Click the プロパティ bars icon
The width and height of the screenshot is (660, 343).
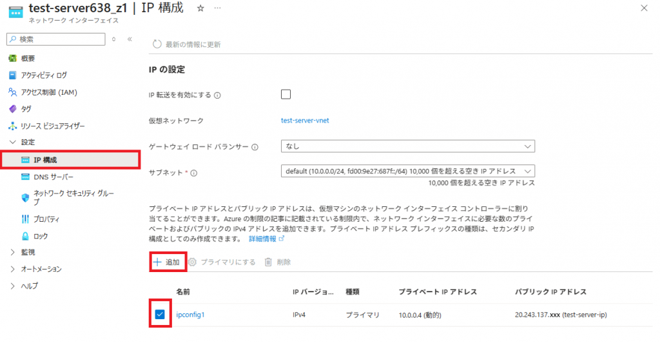pos(25,219)
